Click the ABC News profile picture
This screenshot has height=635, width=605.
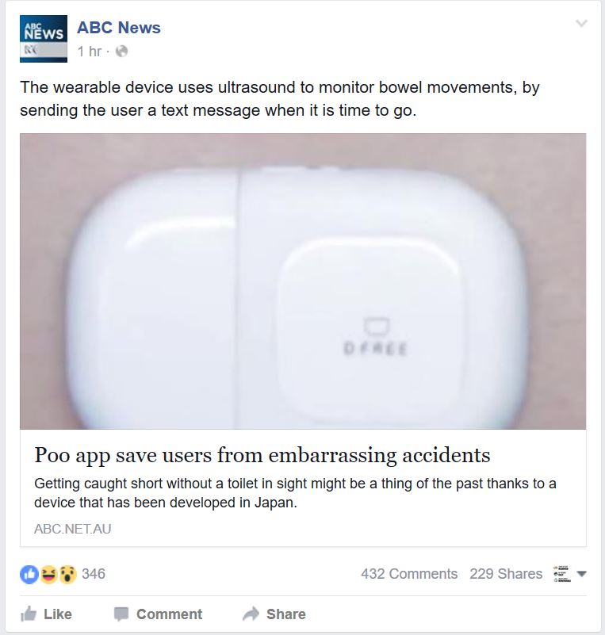pyautogui.click(x=44, y=39)
